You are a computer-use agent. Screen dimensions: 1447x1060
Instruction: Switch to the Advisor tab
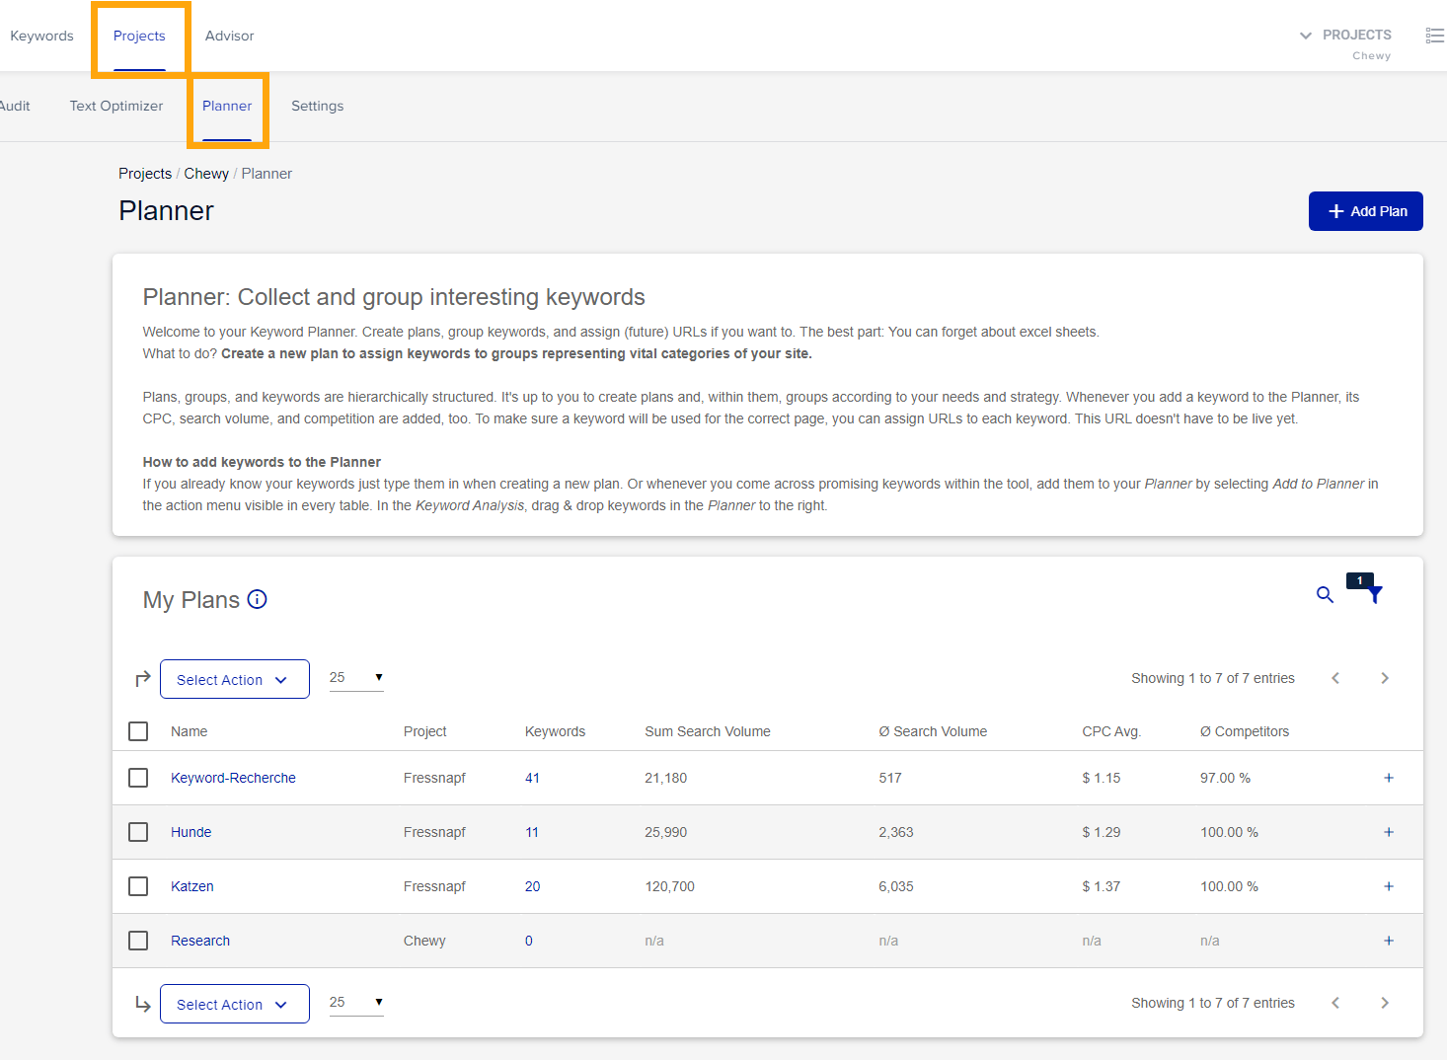click(x=229, y=36)
